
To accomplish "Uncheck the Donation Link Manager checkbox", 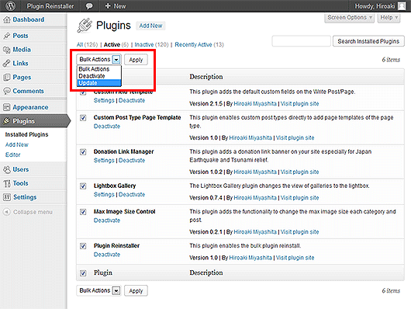I will pos(83,152).
